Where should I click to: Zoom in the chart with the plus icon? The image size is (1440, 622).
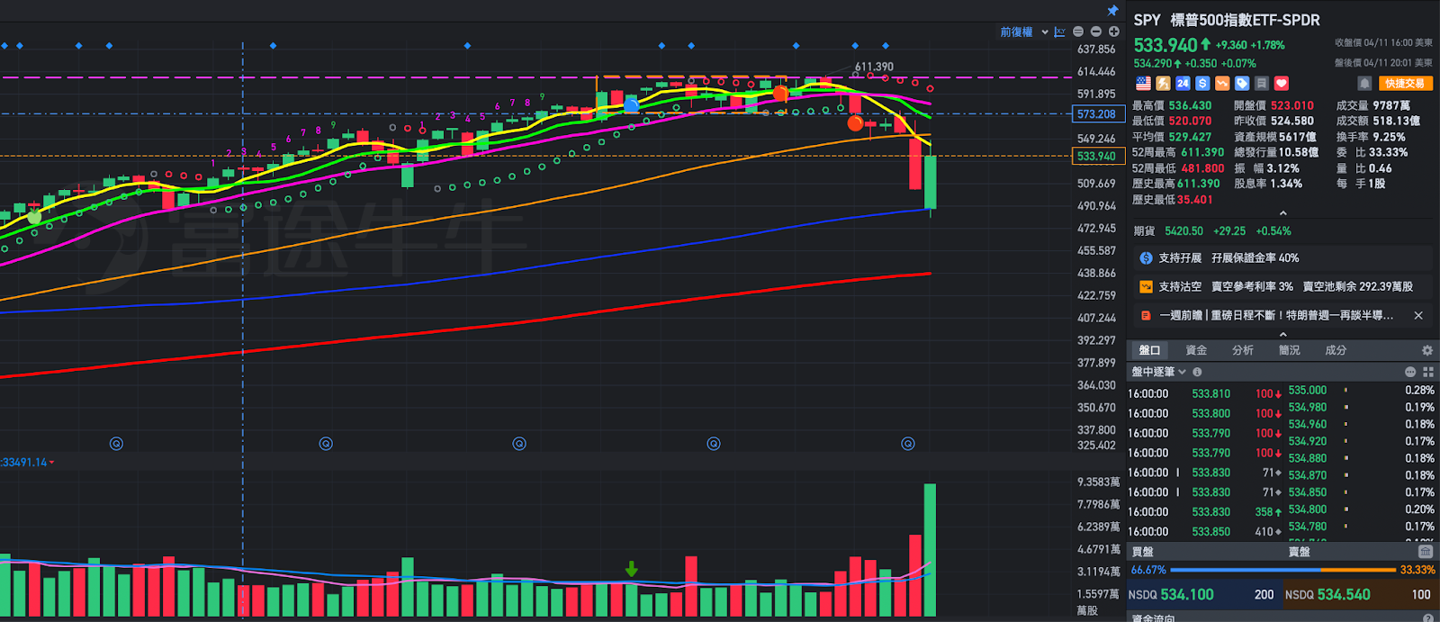(1113, 32)
